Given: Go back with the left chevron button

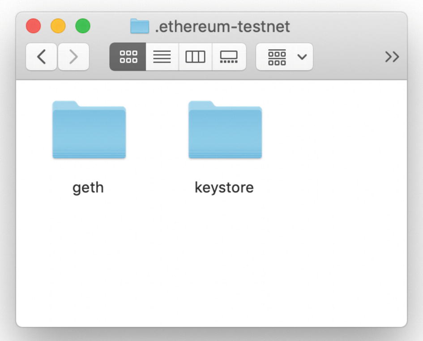Looking at the screenshot, I should tap(41, 57).
